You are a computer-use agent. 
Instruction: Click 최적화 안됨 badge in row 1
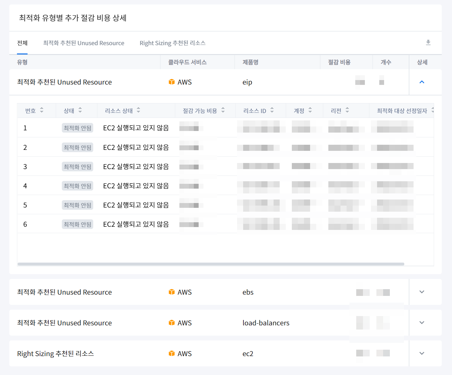(x=78, y=128)
